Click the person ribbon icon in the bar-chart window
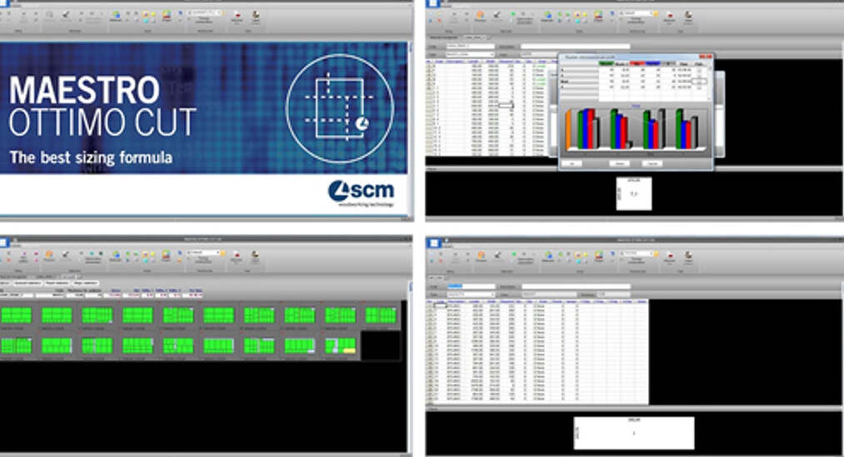Viewport: 844px width, 457px height. tap(688, 16)
